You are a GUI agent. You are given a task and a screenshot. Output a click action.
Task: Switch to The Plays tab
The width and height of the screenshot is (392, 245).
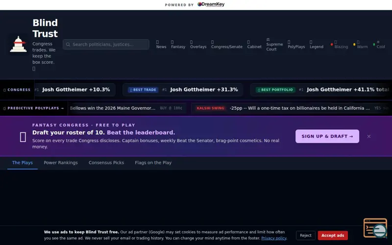tap(22, 163)
